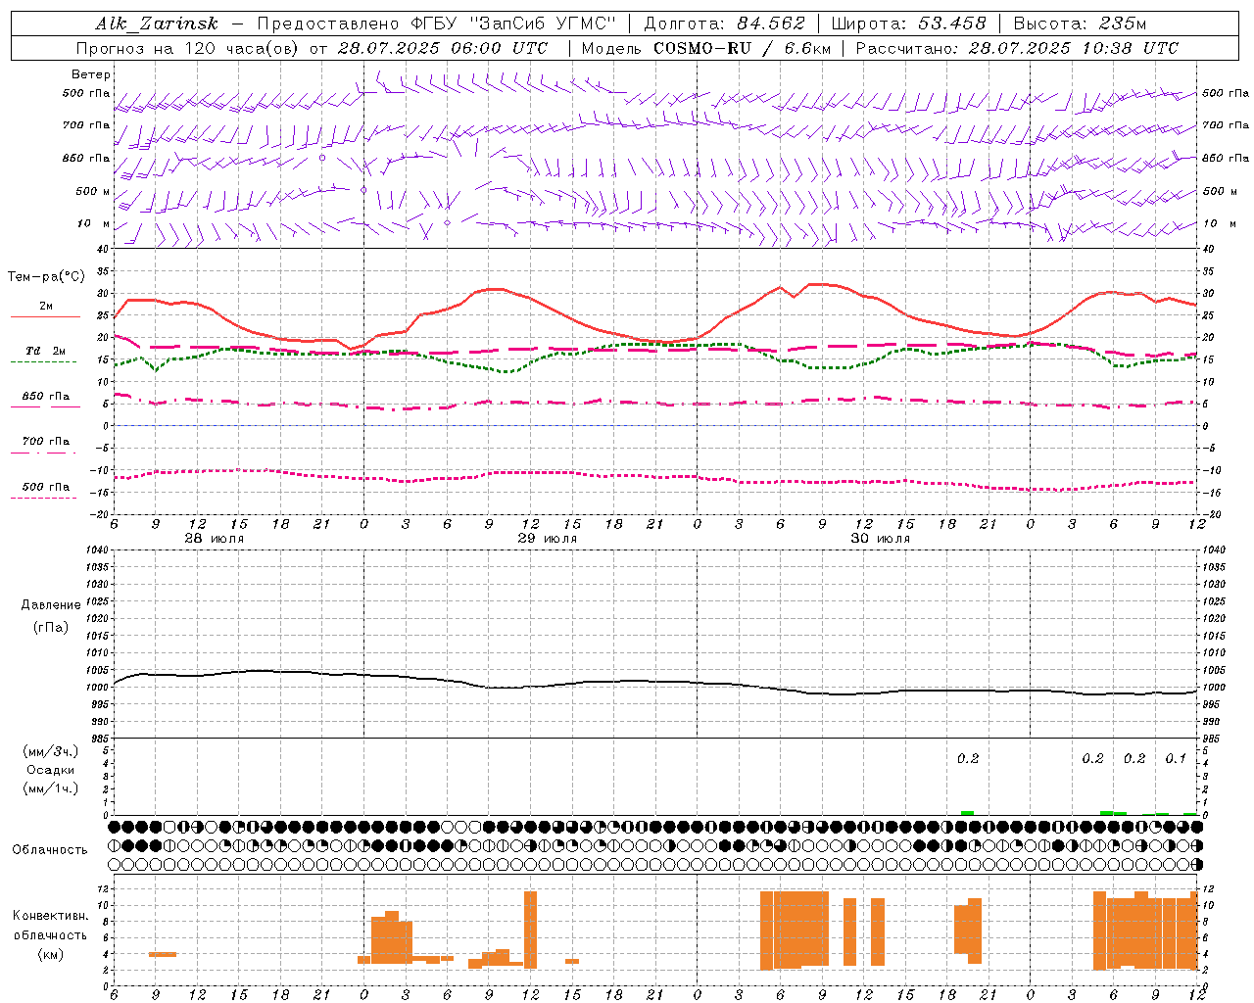Image resolution: width=1254 pixels, height=1003 pixels.
Task: Click the '(гПа)' unit under Давление
Action: click(51, 627)
